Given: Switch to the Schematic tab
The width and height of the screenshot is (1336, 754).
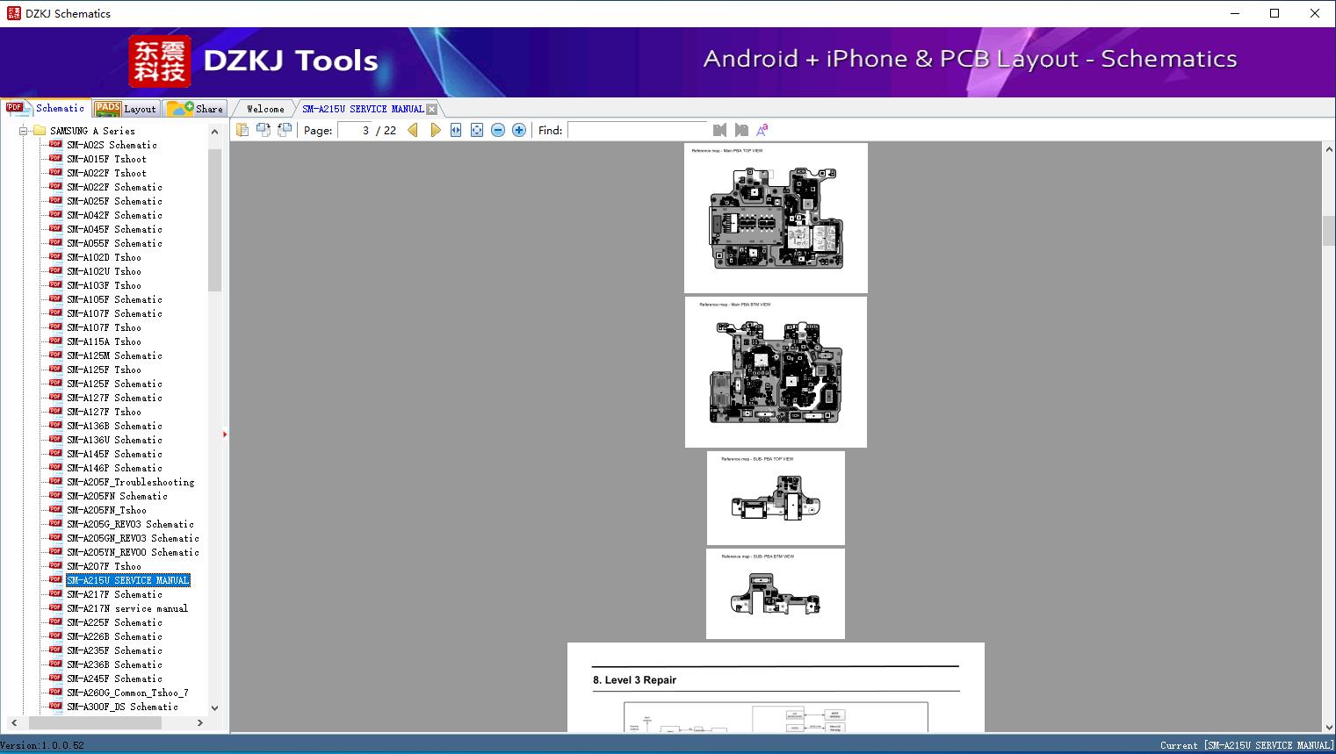Looking at the screenshot, I should 46,108.
